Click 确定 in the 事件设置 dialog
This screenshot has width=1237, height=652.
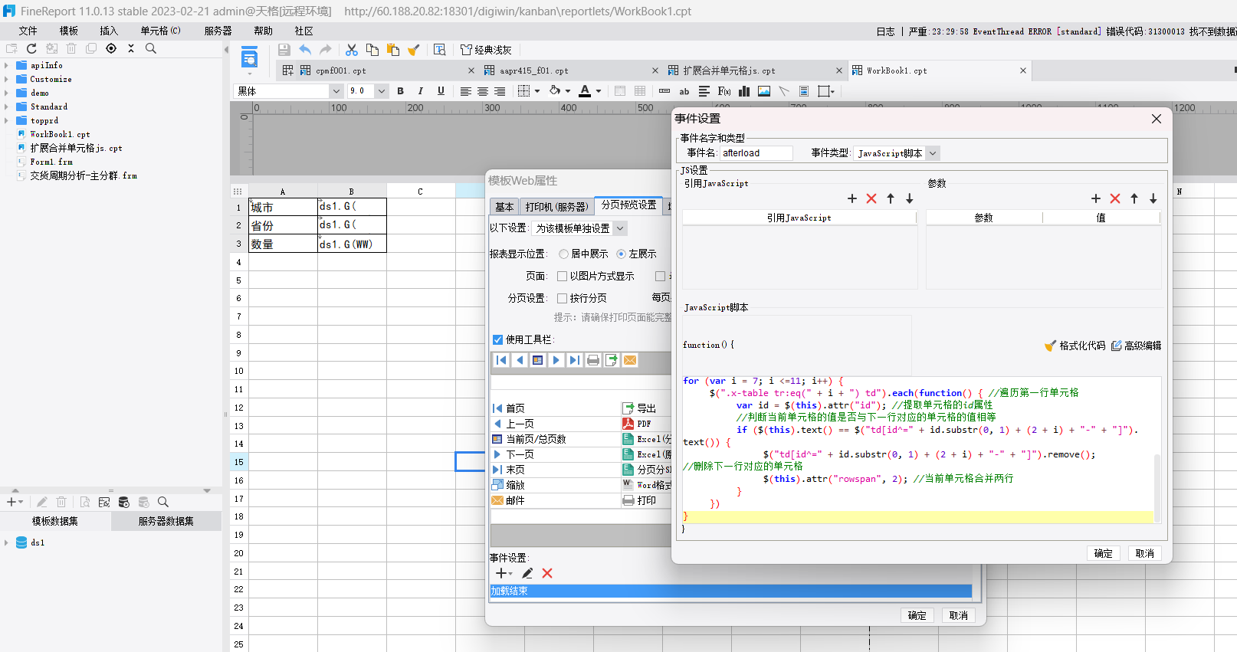click(x=1104, y=553)
